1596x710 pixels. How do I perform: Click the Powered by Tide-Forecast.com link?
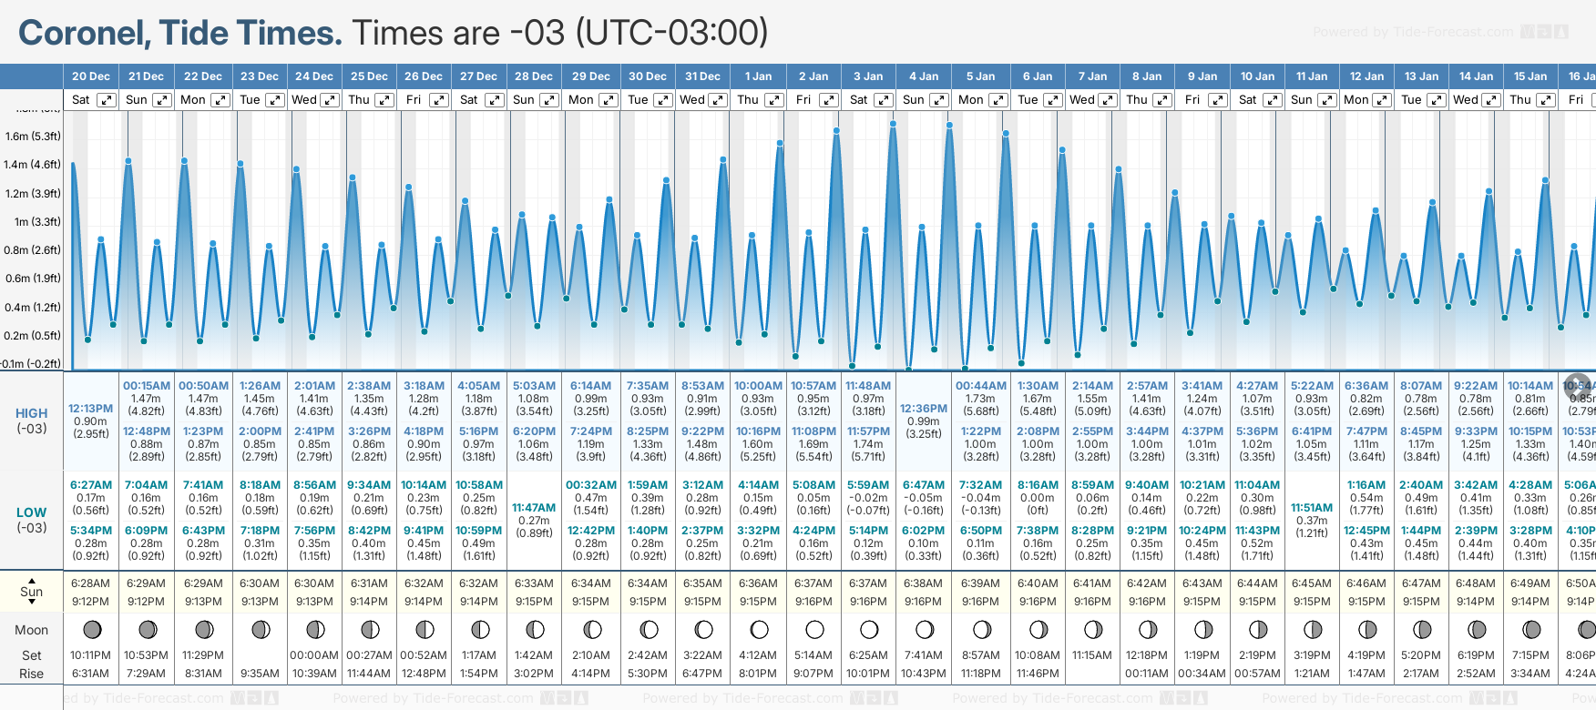(x=1413, y=32)
